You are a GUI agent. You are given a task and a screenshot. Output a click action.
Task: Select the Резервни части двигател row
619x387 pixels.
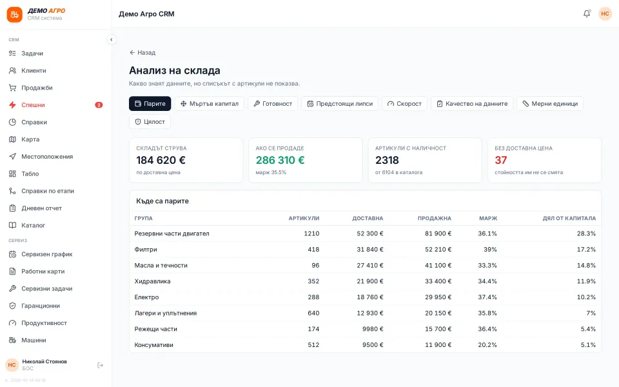365,233
